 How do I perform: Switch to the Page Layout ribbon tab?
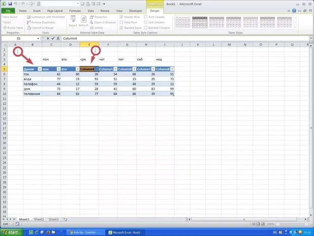click(55, 10)
